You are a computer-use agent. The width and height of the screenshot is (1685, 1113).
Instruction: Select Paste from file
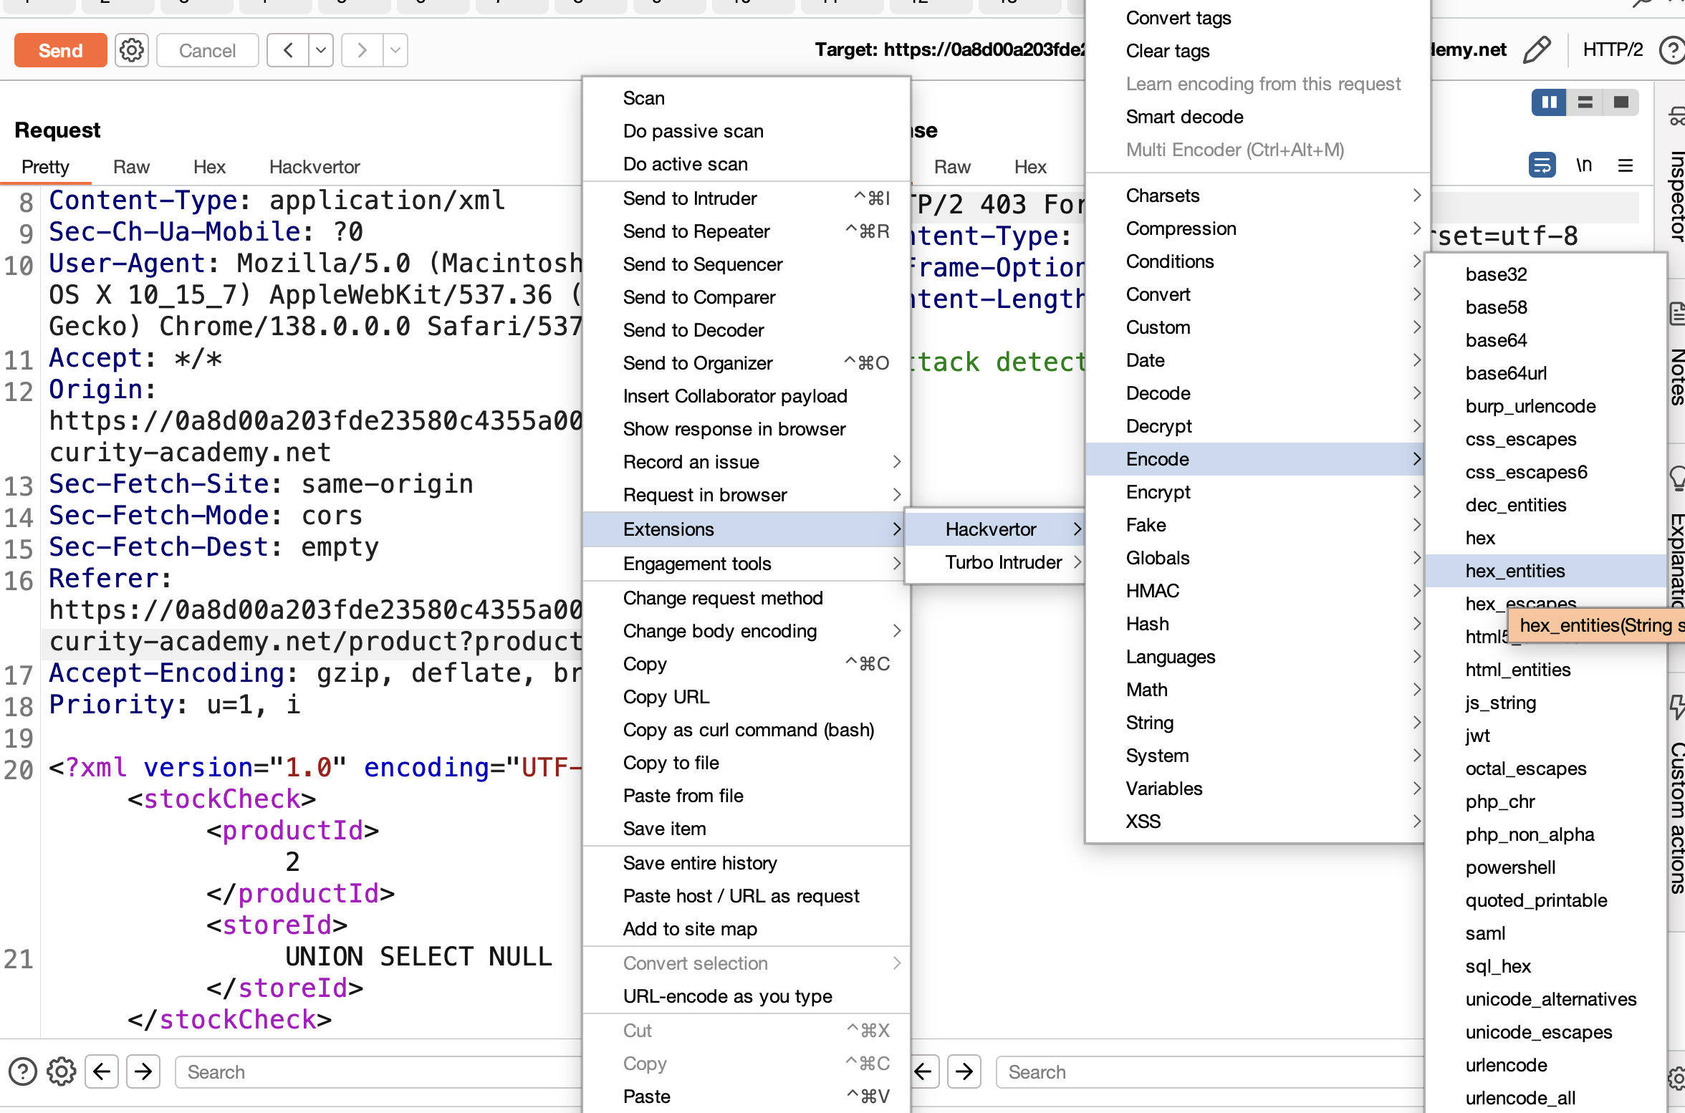pyautogui.click(x=747, y=796)
